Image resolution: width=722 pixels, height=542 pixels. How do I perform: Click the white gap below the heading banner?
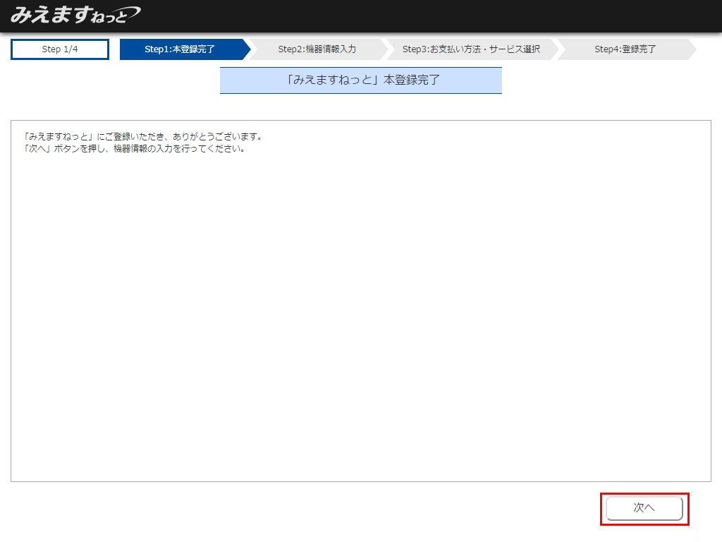point(361,107)
